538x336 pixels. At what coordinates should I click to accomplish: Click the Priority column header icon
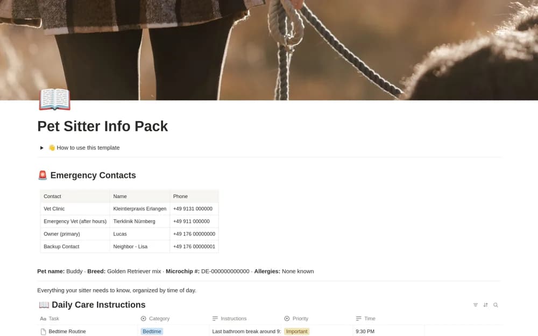[287, 318]
